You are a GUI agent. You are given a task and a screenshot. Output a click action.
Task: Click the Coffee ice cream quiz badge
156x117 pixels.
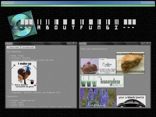pyautogui.click(x=98, y=66)
